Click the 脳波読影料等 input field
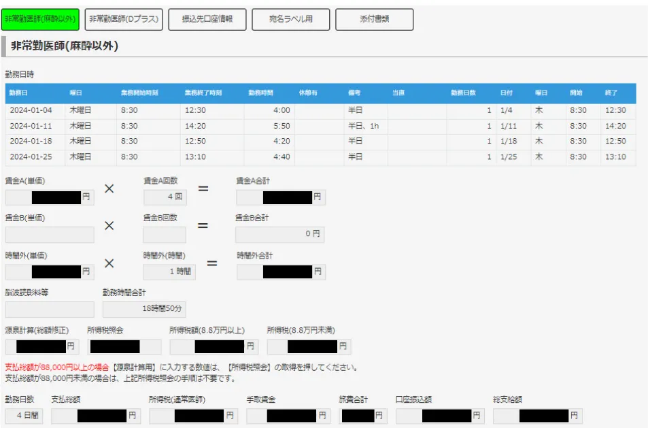Screen dimensions: 648x428 click(50, 310)
